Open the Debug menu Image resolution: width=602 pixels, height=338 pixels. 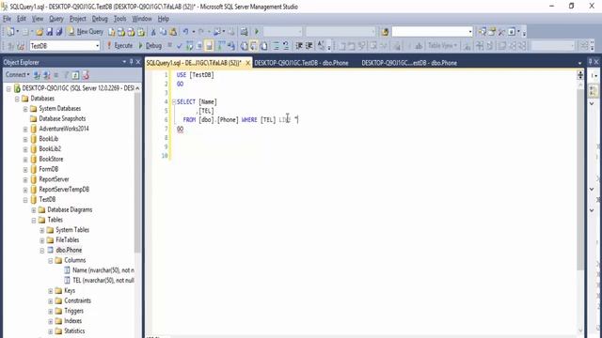100,19
